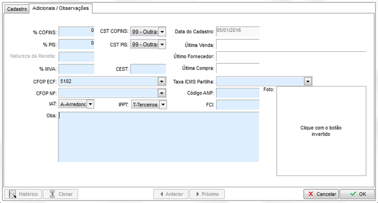Open the CST PIS dropdown
Image resolution: width=378 pixels, height=203 pixels.
tap(162, 45)
